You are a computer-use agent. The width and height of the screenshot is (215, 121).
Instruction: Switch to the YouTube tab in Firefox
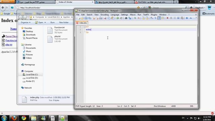point(154,2)
